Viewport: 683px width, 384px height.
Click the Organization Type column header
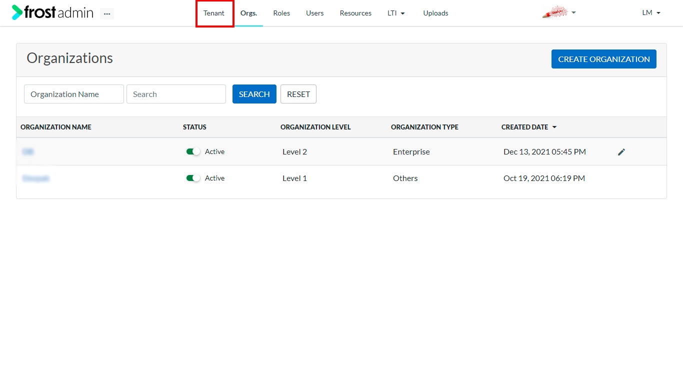[x=424, y=127]
